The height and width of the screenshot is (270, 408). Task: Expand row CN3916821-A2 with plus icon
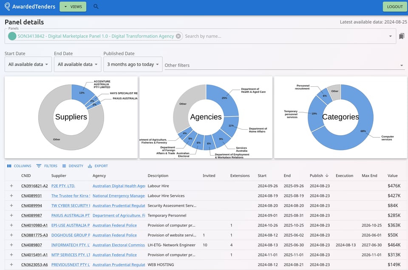click(x=11, y=186)
